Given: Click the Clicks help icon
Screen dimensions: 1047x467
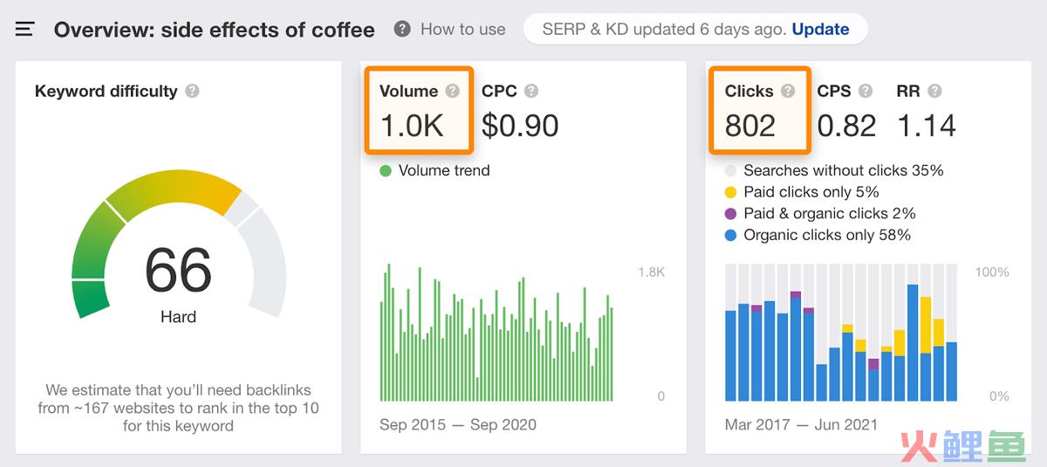Looking at the screenshot, I should coord(788,91).
